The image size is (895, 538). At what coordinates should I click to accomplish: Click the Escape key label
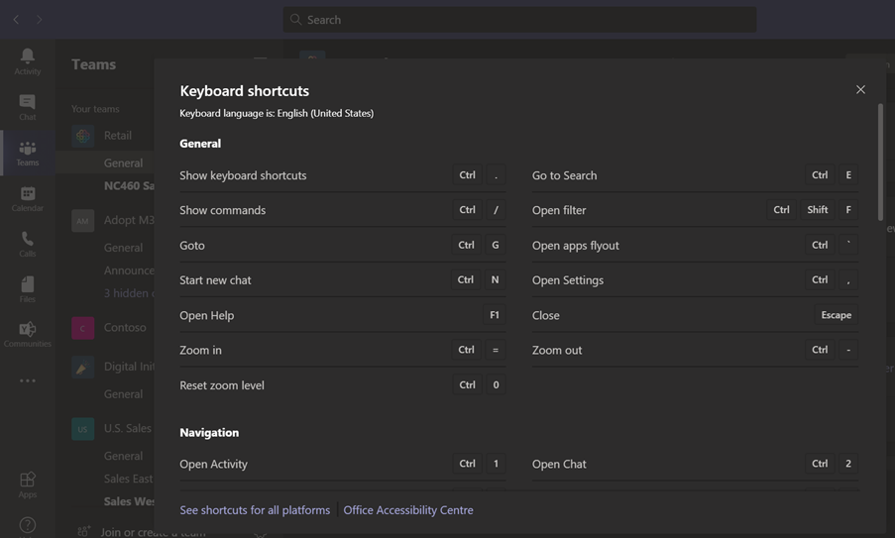(837, 315)
